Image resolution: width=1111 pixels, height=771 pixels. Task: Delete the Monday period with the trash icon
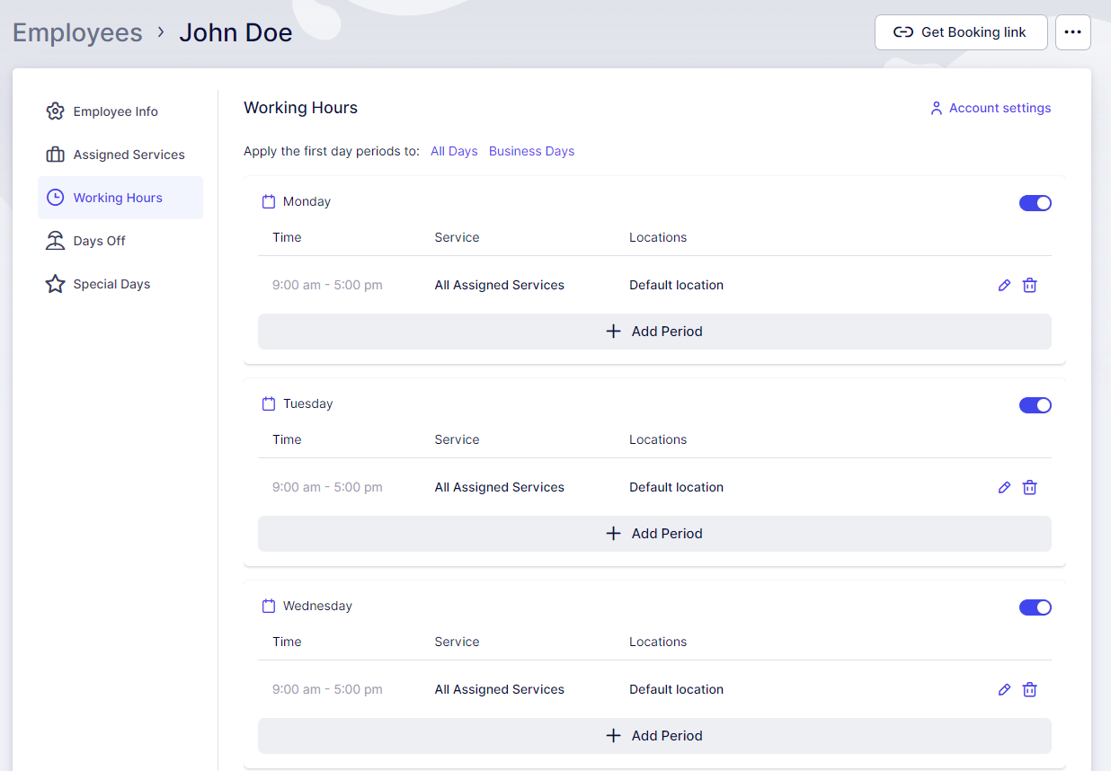pyautogui.click(x=1030, y=285)
